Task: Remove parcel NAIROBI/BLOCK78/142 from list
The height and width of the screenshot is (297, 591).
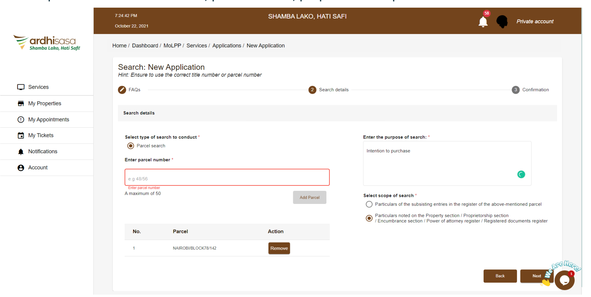Action: coord(279,248)
